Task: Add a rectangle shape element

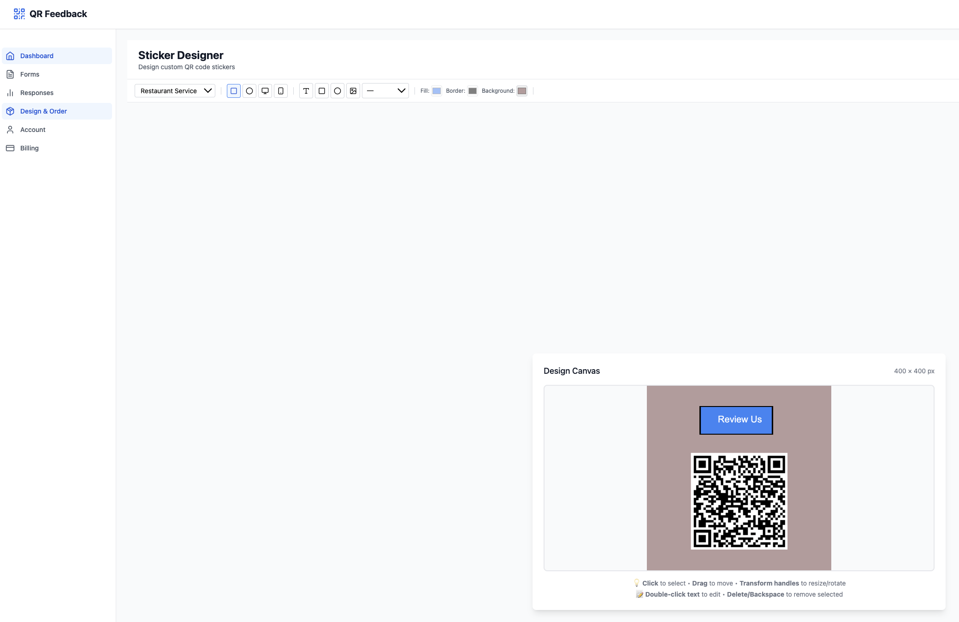Action: click(x=322, y=91)
